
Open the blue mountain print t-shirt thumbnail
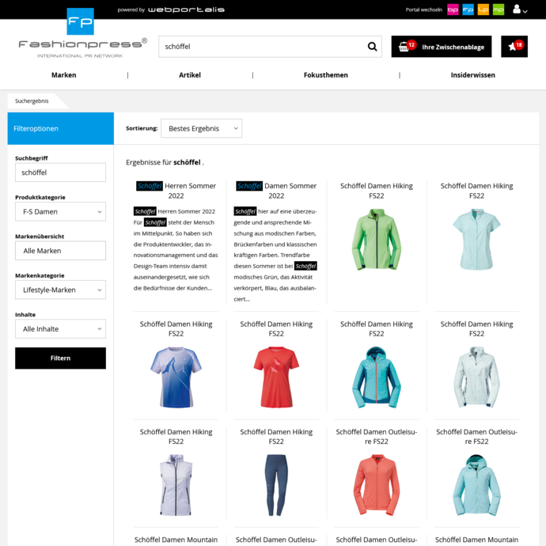(x=176, y=377)
